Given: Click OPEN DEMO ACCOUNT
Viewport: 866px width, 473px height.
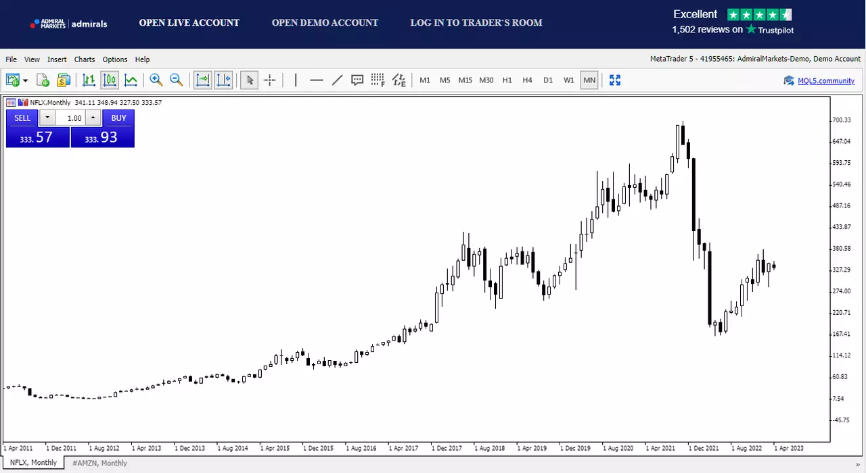Looking at the screenshot, I should [325, 23].
